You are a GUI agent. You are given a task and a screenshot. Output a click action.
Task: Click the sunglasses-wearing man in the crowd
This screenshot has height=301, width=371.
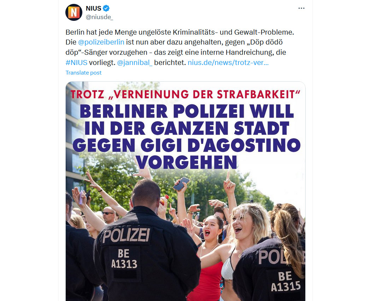108,214
